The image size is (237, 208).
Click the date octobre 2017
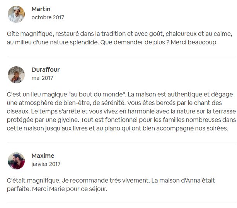point(48,17)
